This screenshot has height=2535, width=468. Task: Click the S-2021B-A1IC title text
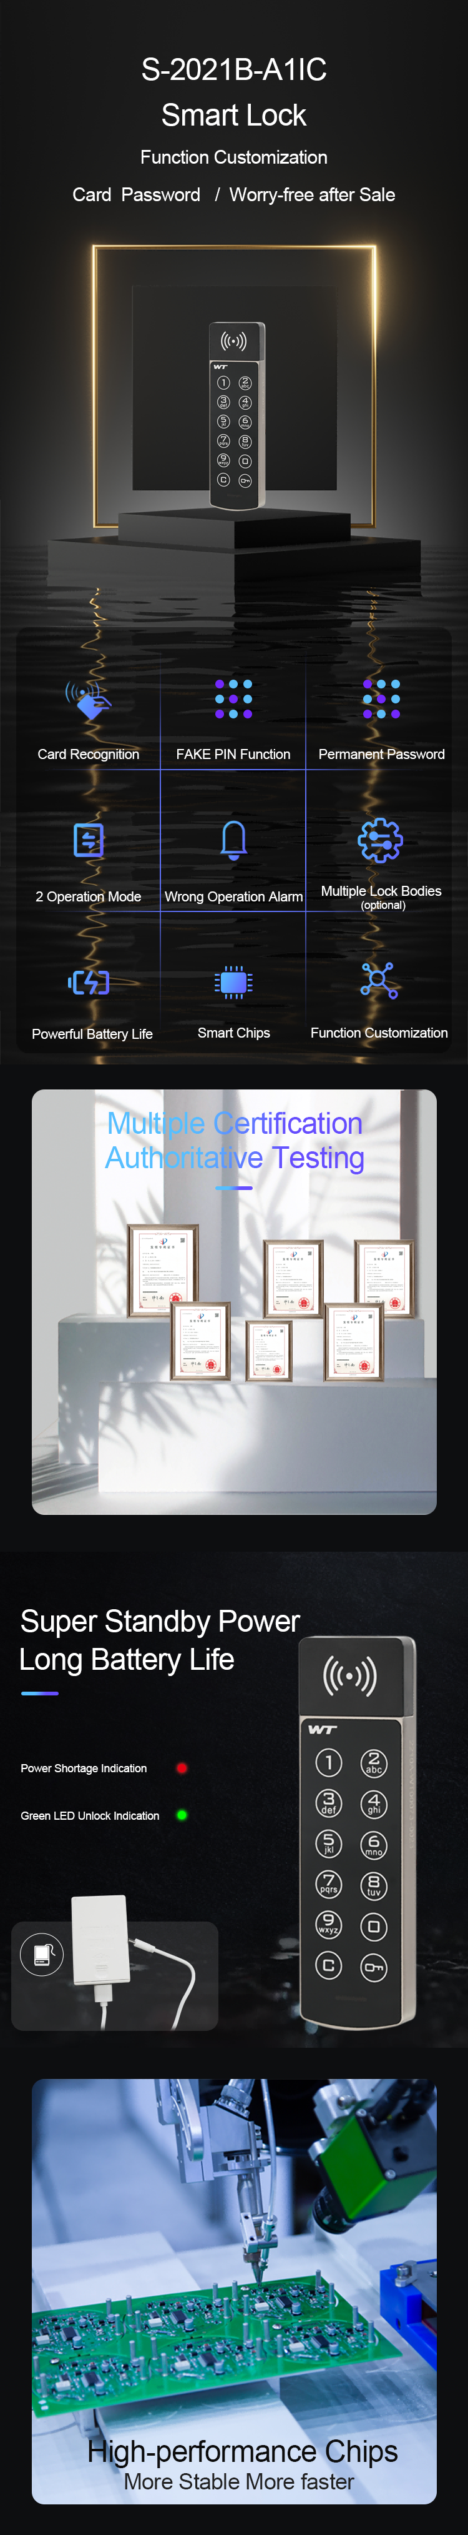pyautogui.click(x=234, y=70)
